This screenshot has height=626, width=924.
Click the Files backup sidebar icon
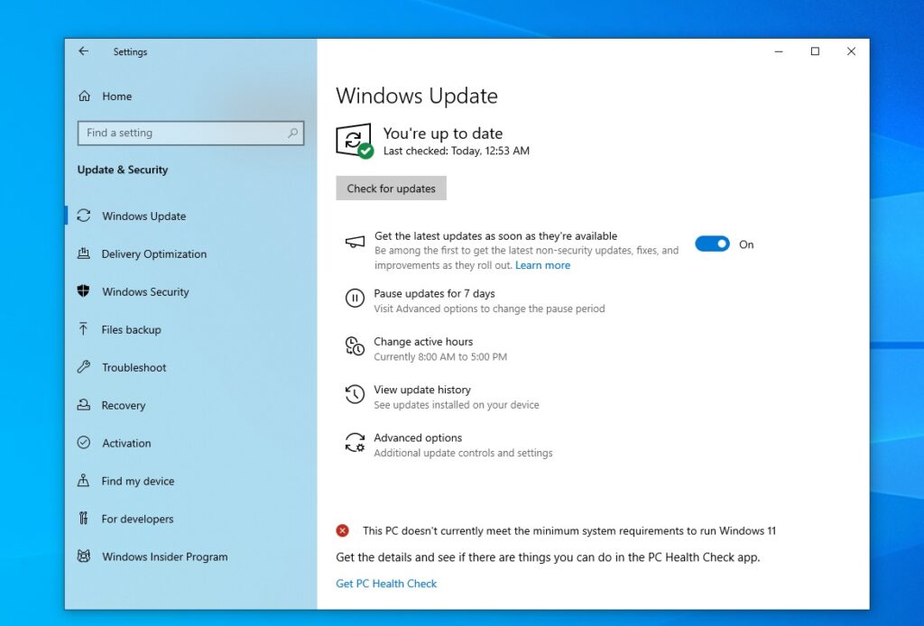[84, 329]
